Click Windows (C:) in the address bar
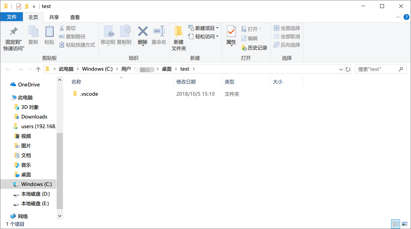Image resolution: width=411 pixels, height=229 pixels. point(97,69)
